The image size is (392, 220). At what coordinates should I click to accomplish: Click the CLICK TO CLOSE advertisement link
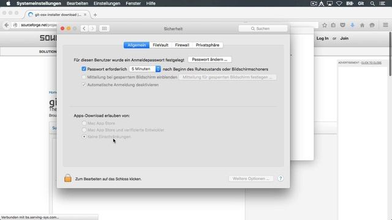371,62
